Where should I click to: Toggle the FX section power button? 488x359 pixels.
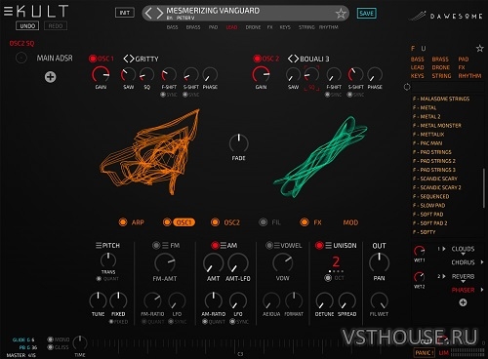click(x=305, y=222)
